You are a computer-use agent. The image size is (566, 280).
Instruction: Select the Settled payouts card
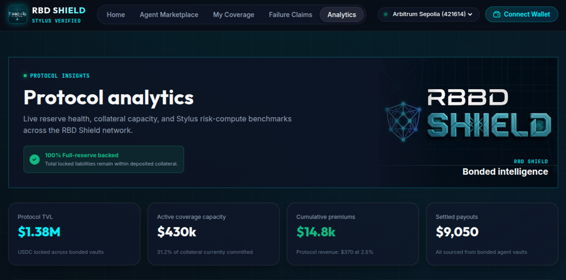(x=492, y=234)
